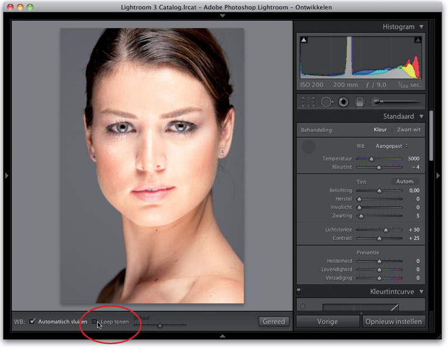
Task: Click the Belichting value 0,00
Action: [414, 190]
